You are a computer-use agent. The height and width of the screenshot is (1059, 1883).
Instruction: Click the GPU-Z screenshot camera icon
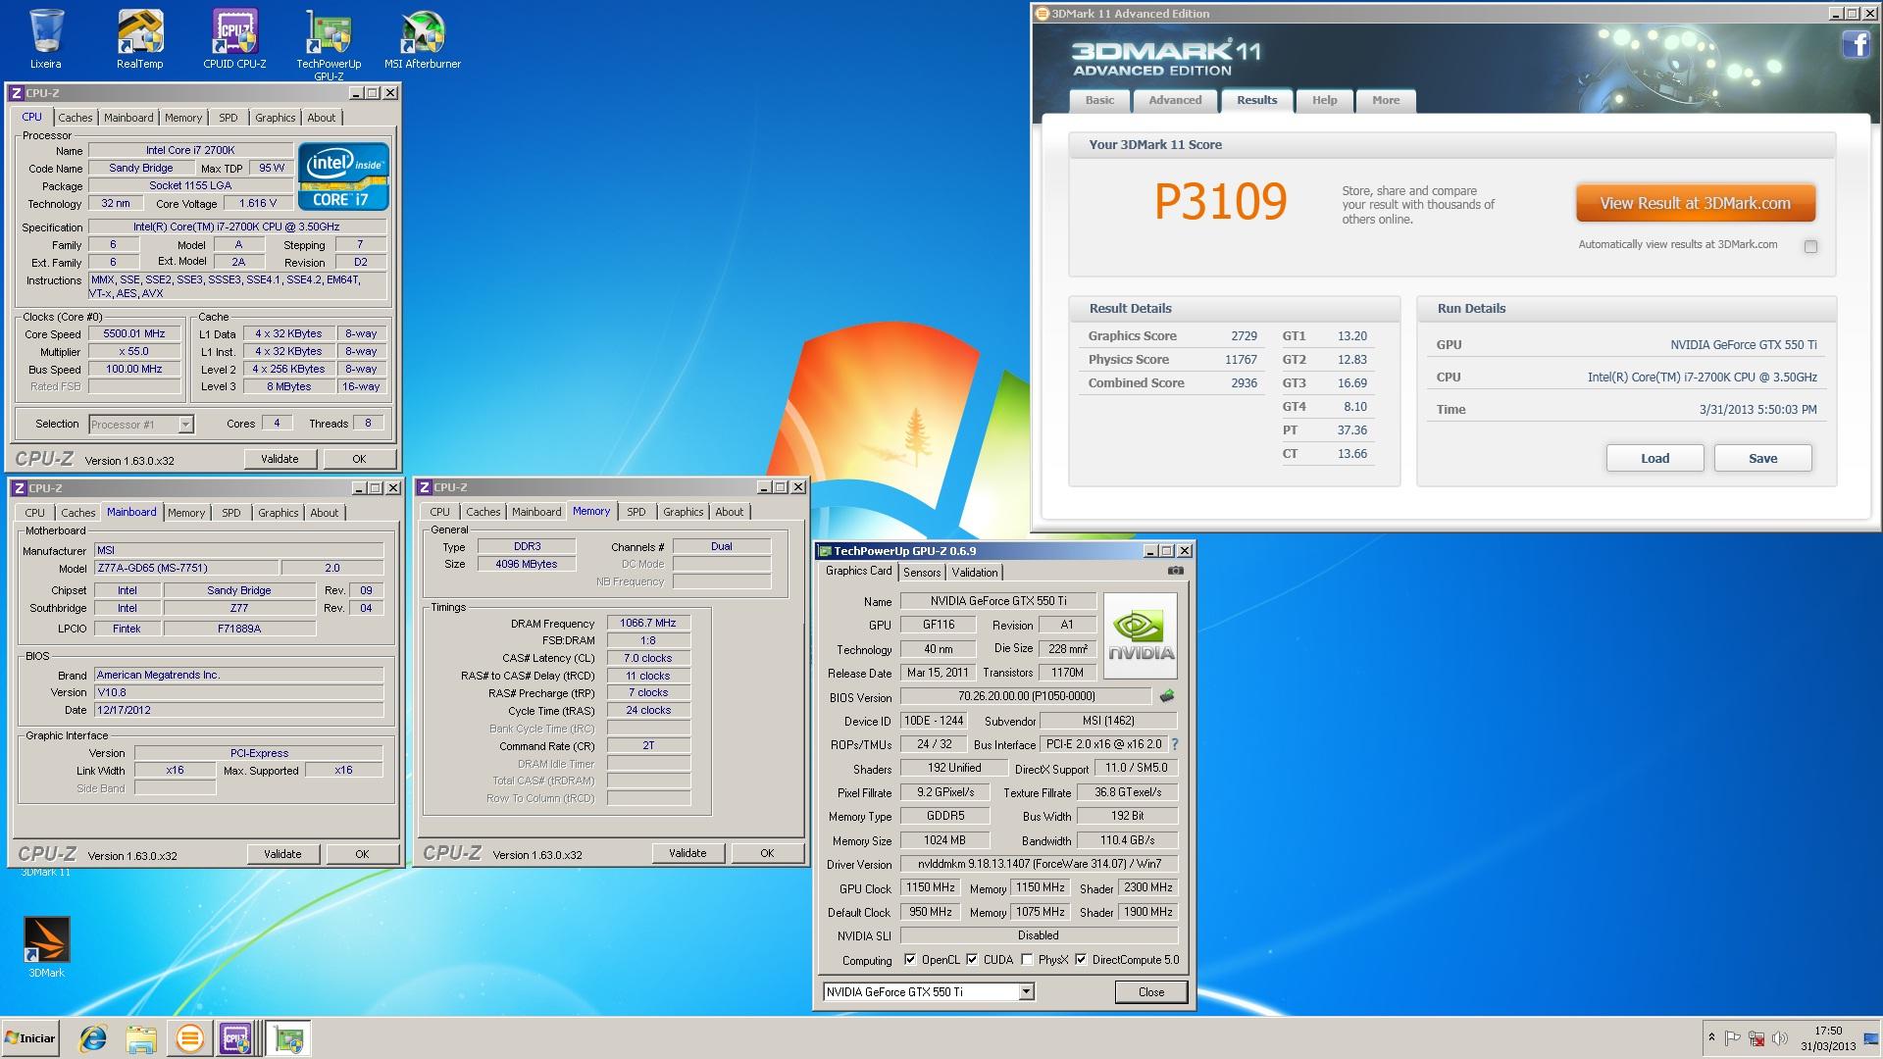tap(1175, 571)
